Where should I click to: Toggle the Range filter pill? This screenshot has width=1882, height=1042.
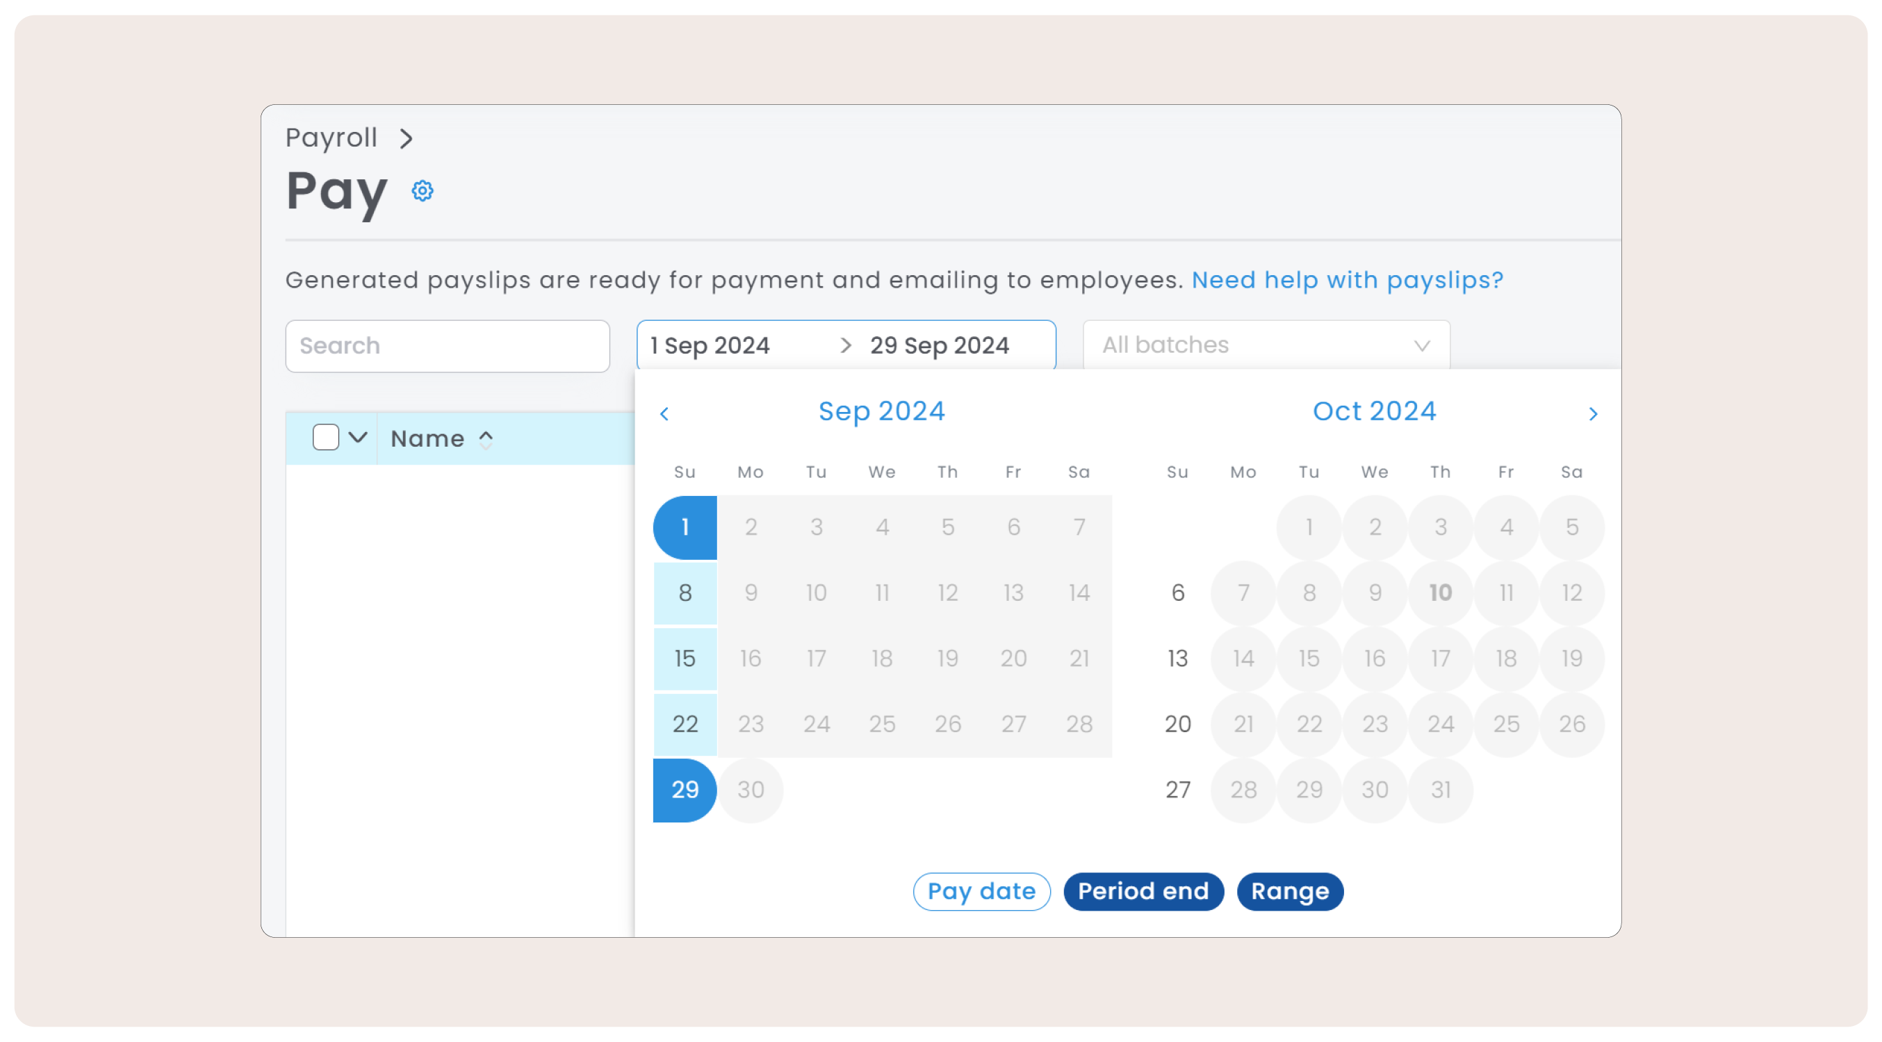[1289, 891]
